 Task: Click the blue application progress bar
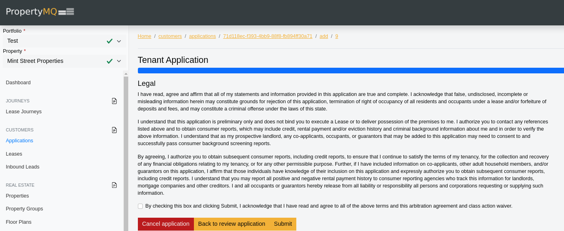pyautogui.click(x=350, y=71)
